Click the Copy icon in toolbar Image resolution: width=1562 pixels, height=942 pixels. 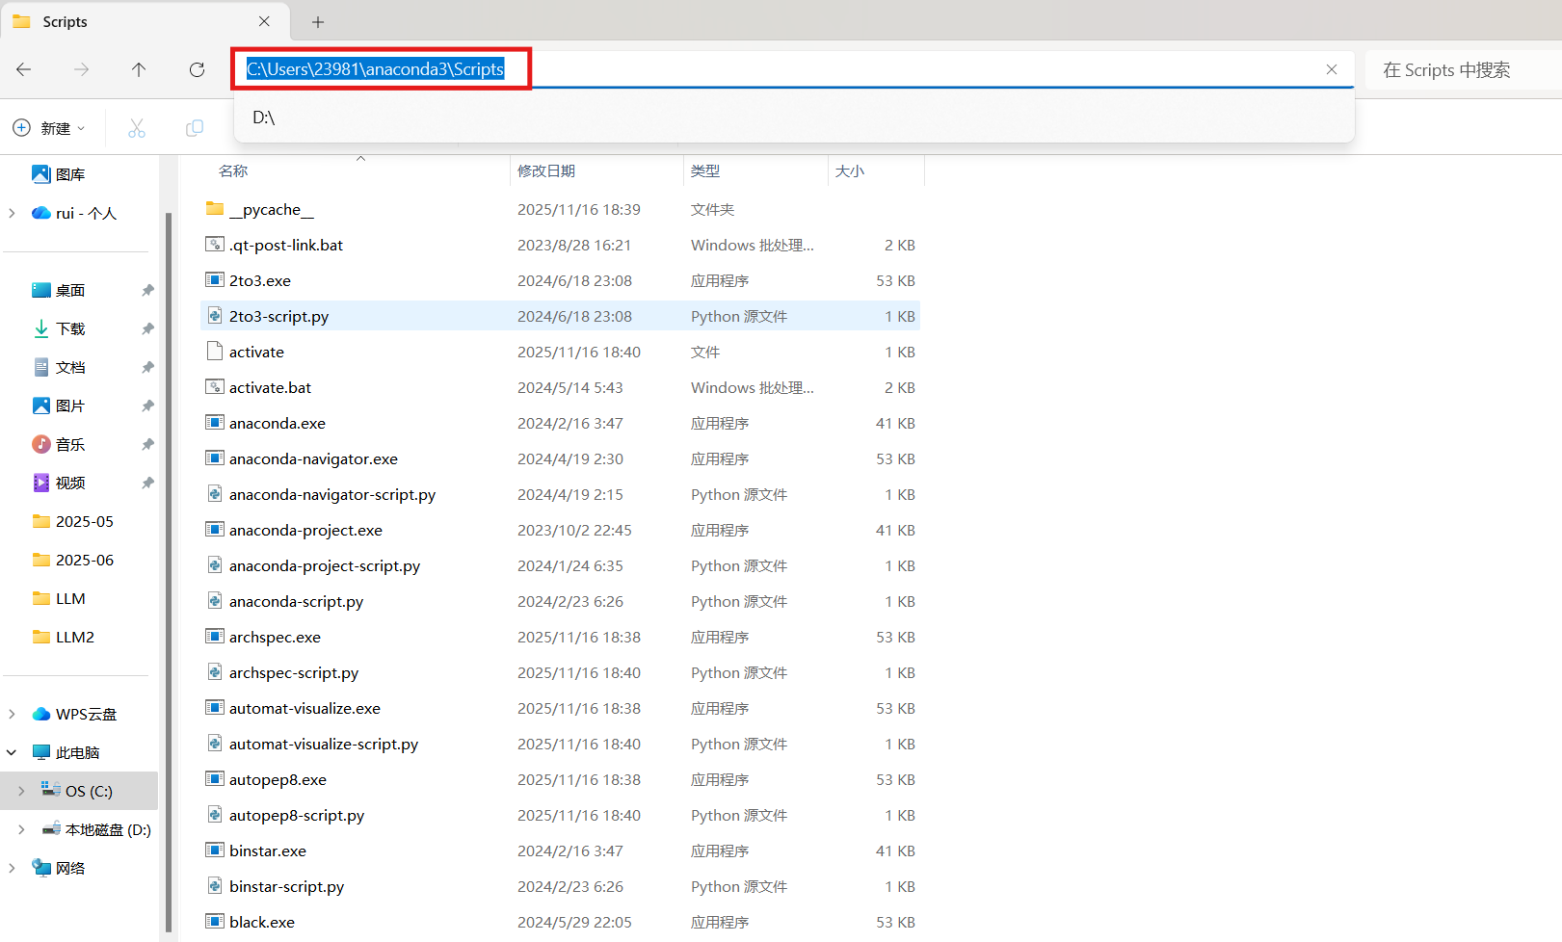click(x=195, y=128)
